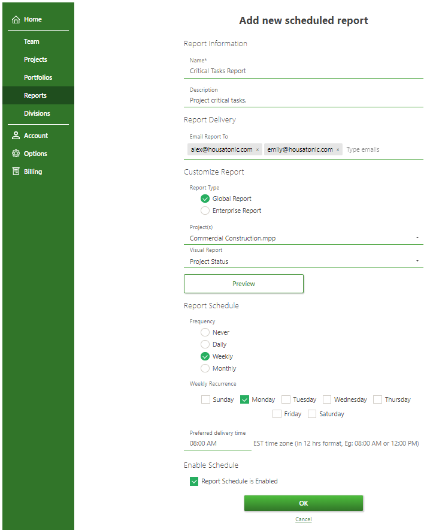Go to Portfolios in sidebar
This screenshot has height=532, width=436.
pyautogui.click(x=38, y=77)
